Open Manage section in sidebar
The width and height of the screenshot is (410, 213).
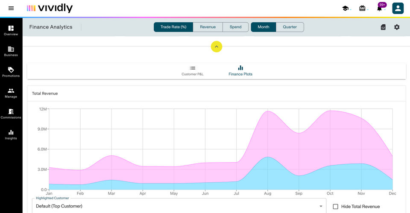[x=11, y=93]
